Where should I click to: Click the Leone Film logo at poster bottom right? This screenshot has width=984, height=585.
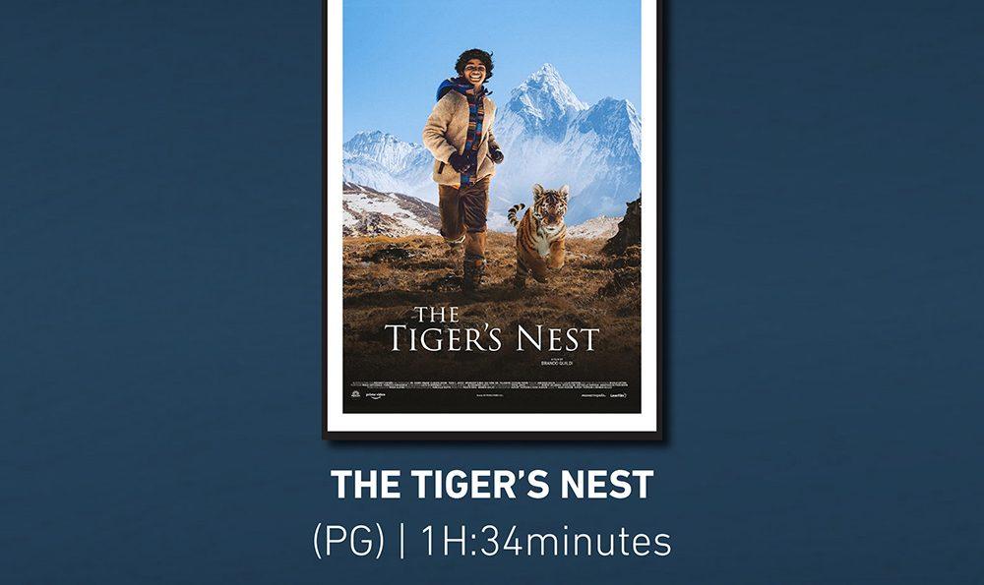(x=618, y=395)
